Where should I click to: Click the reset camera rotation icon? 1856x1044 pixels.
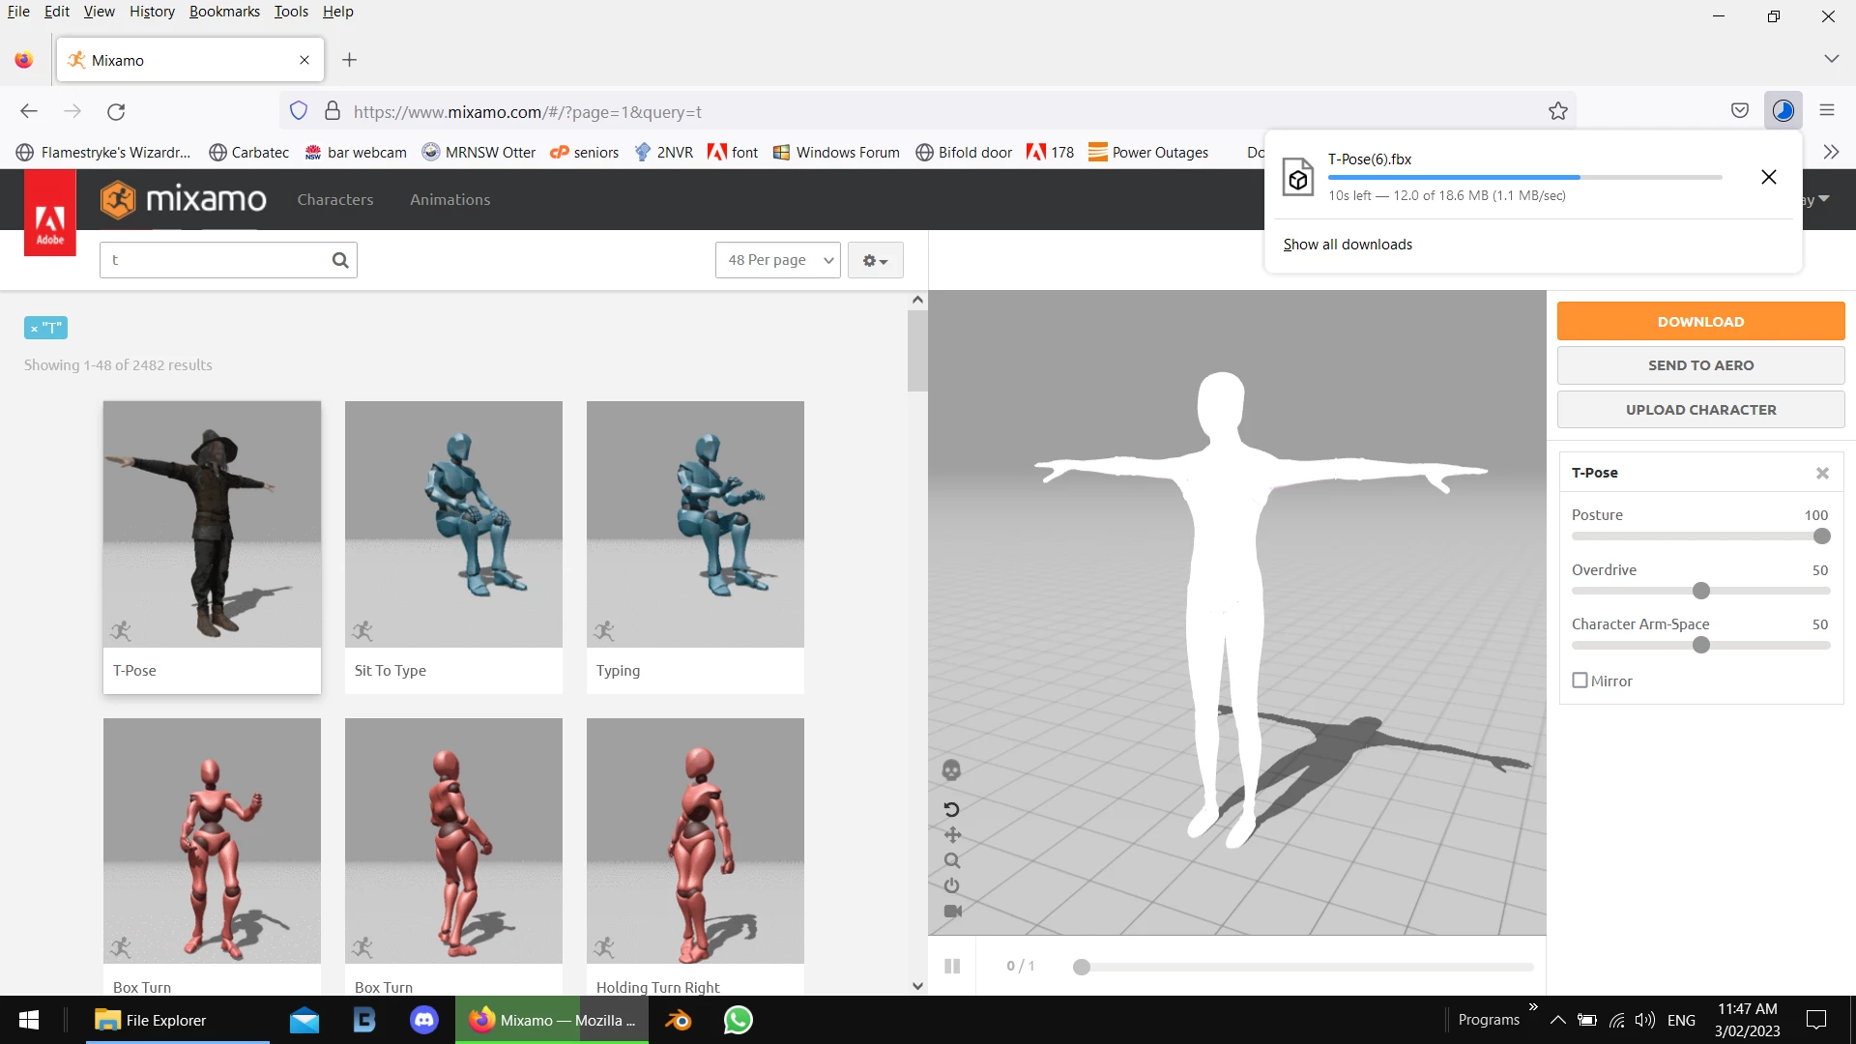click(951, 809)
